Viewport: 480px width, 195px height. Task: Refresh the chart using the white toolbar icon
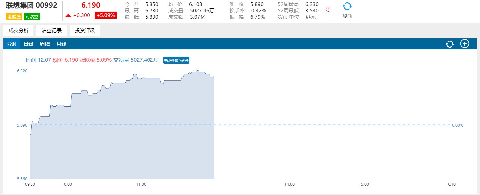tap(450, 44)
